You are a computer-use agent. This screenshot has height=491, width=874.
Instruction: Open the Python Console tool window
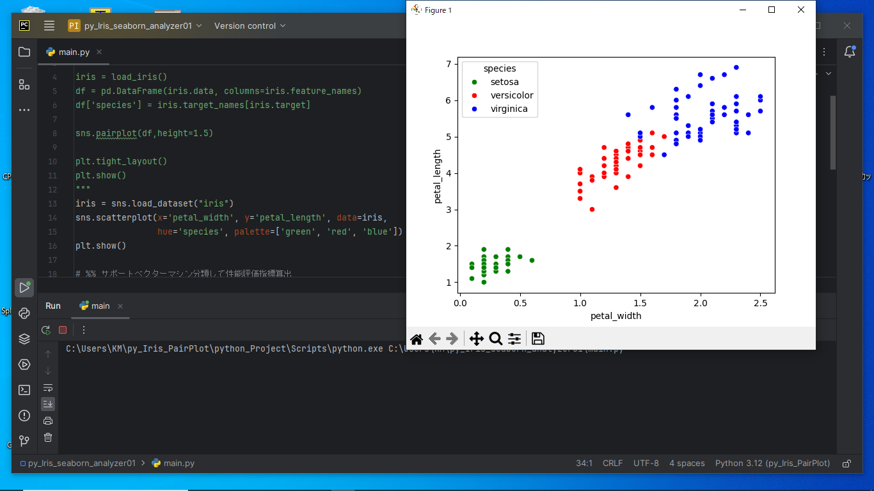click(24, 313)
